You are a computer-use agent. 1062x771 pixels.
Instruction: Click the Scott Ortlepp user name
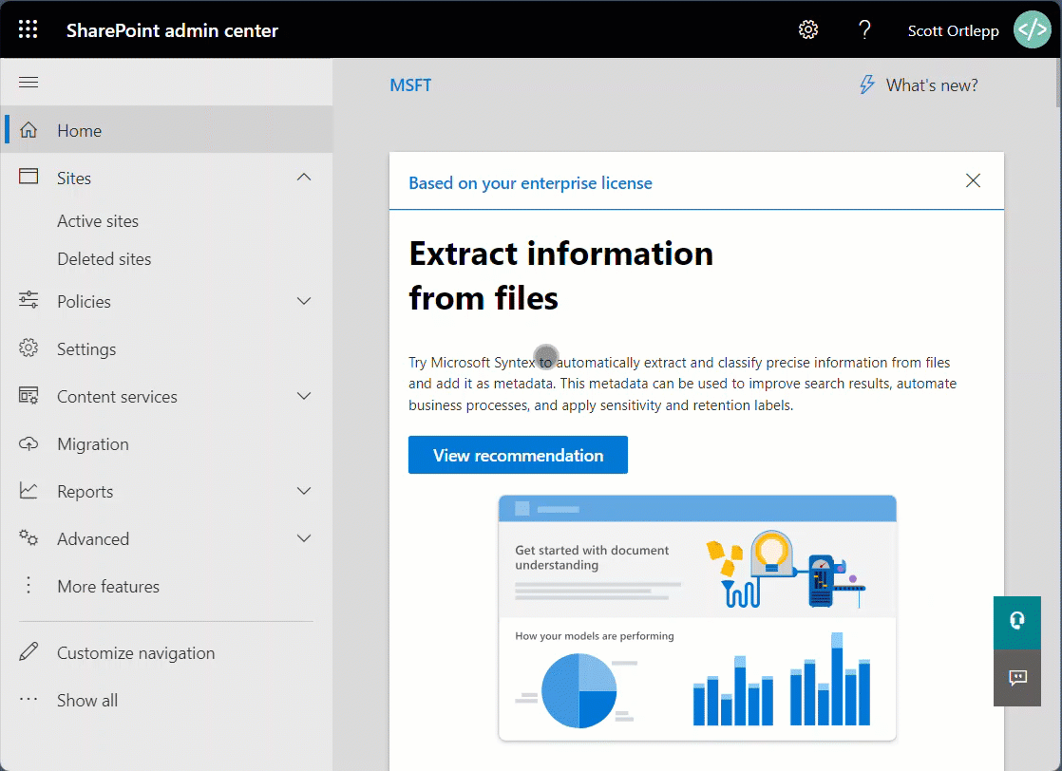pyautogui.click(x=953, y=30)
